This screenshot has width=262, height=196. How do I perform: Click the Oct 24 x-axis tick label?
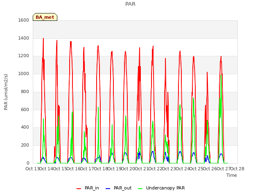(183, 169)
